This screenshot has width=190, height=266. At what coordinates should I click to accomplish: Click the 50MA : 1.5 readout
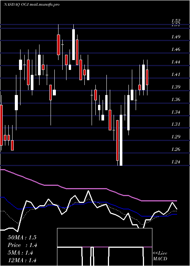click(x=22, y=237)
